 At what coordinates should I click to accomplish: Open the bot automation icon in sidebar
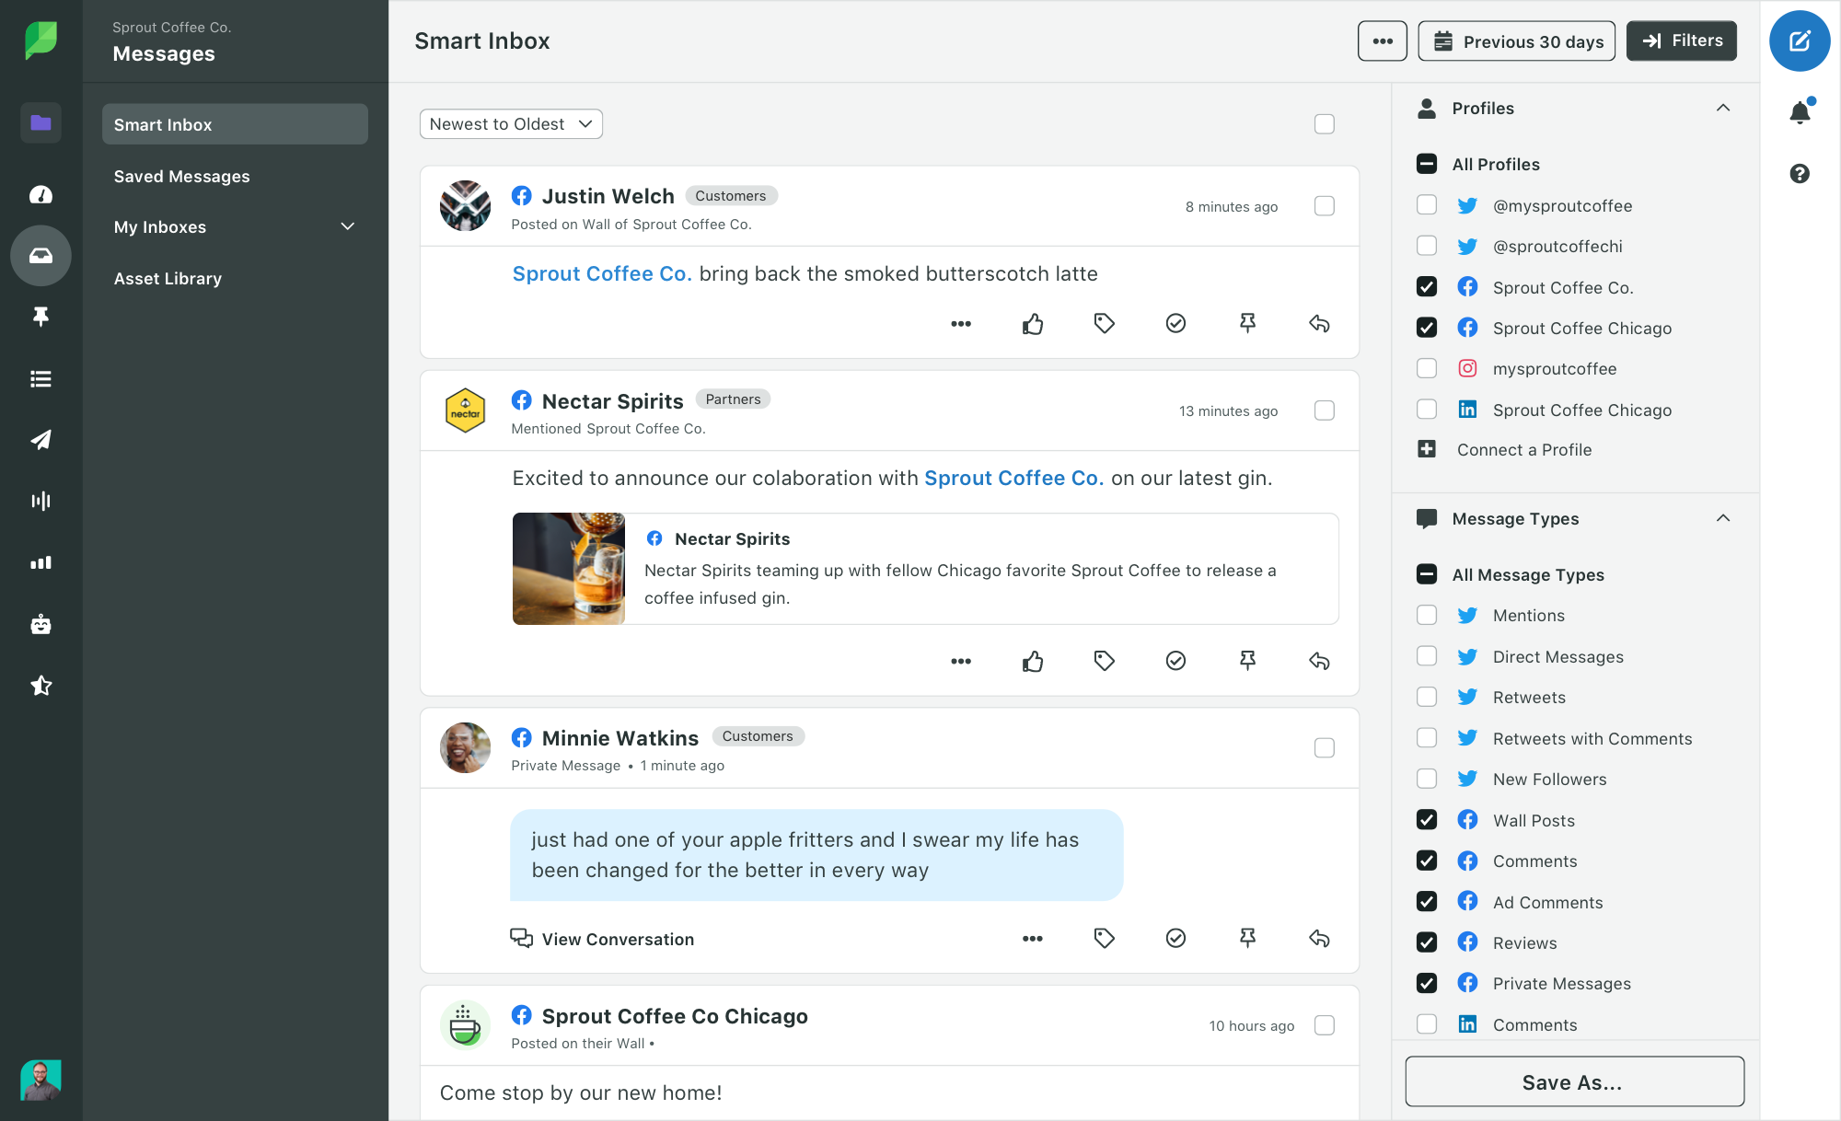(41, 624)
